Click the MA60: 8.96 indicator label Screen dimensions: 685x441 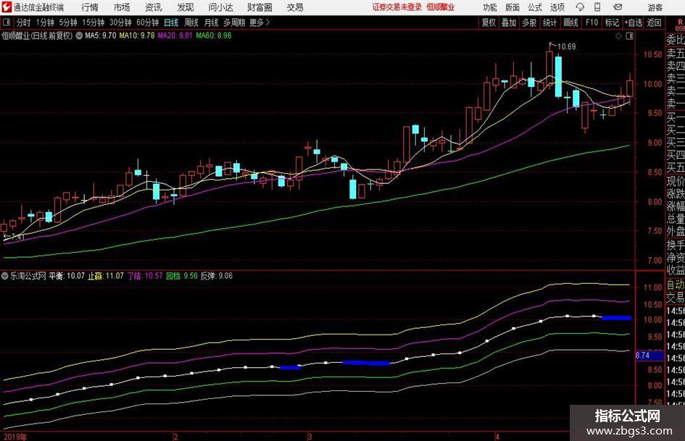(214, 35)
